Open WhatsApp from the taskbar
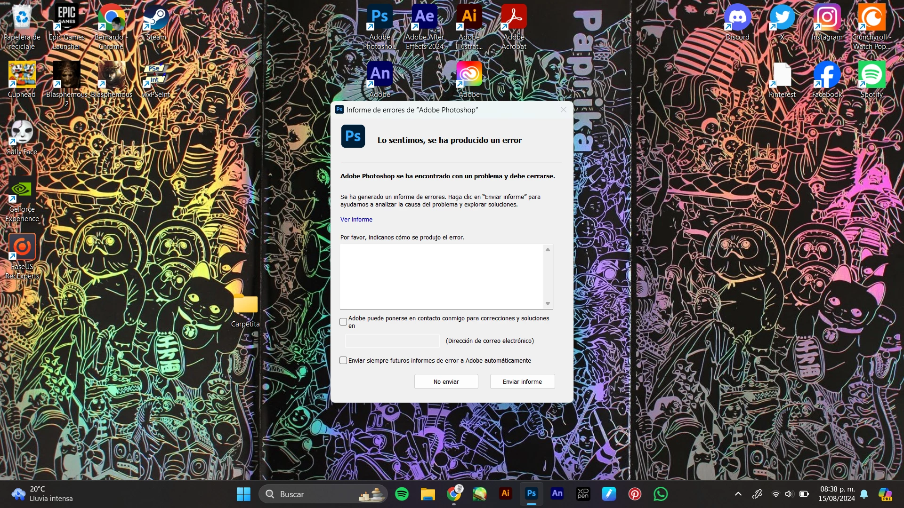 point(661,494)
